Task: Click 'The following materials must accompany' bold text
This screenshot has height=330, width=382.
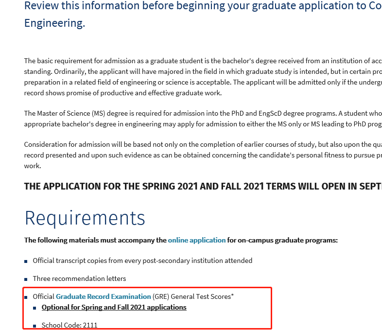Action: tap(95, 241)
